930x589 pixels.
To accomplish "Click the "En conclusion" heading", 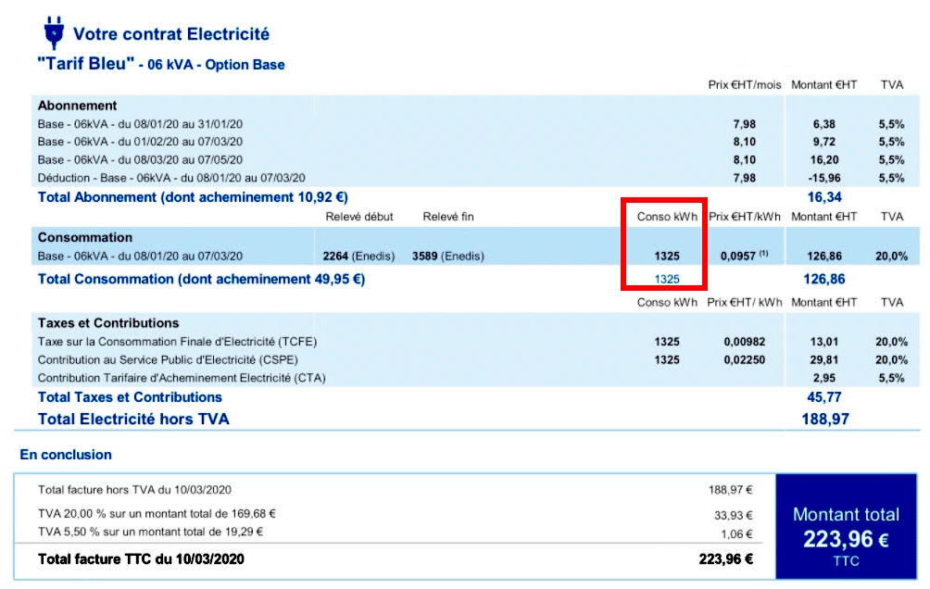I will tap(66, 455).
